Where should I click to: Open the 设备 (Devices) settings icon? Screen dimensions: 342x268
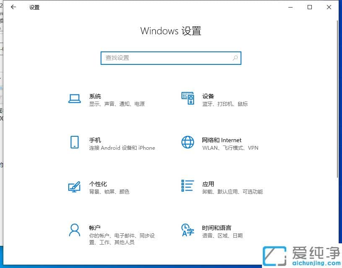click(x=187, y=98)
